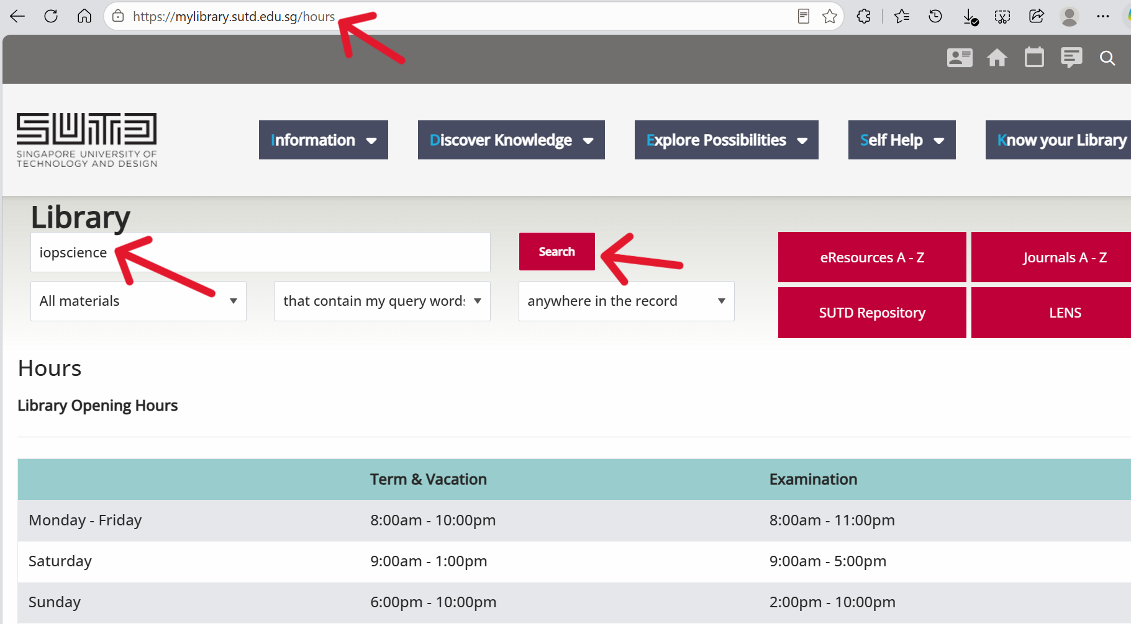Image resolution: width=1131 pixels, height=624 pixels.
Task: Open browser extensions puzzle icon
Action: [863, 16]
